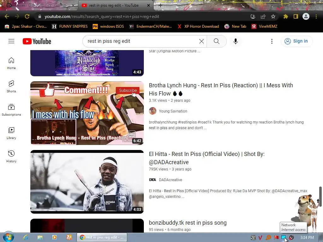Go to the YouTube logo homepage

(37, 41)
